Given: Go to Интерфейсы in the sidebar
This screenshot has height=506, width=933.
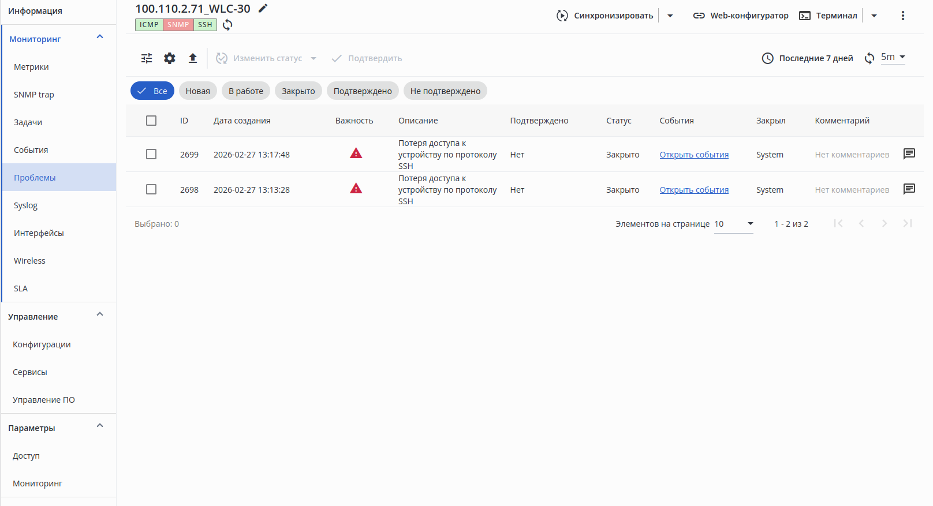Looking at the screenshot, I should [39, 233].
